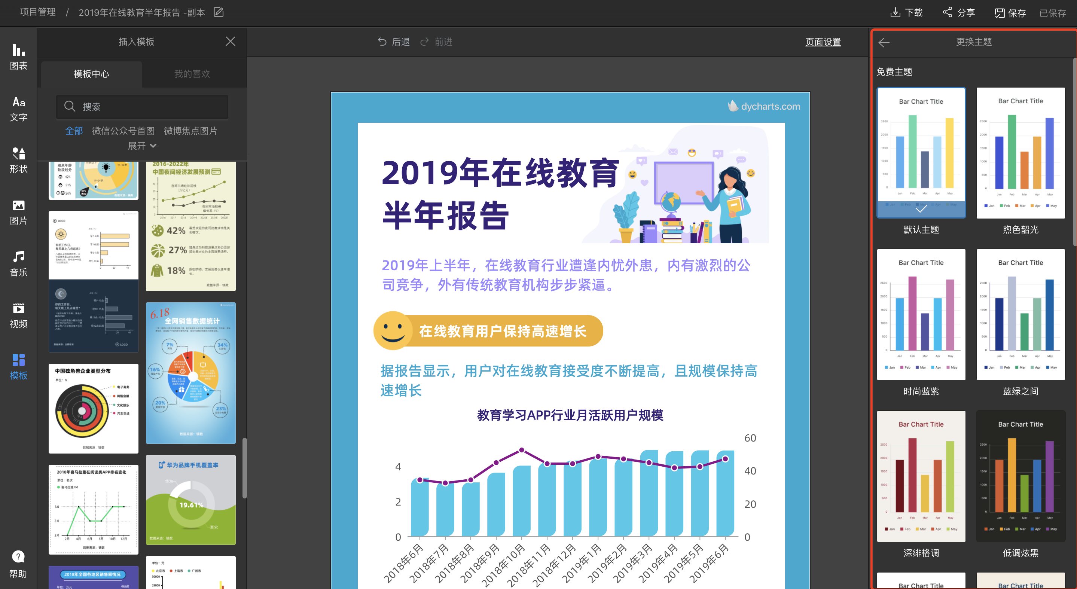
Task: Open the 视频 video panel
Action: 18,315
